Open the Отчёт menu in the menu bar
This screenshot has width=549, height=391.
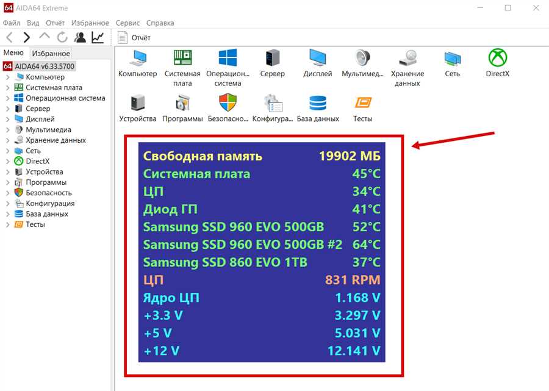click(56, 23)
